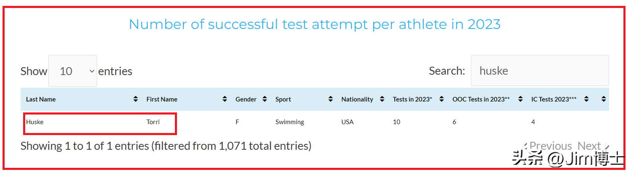Sort by OOC Tests in 2023 arrows
The height and width of the screenshot is (172, 631).
point(520,99)
